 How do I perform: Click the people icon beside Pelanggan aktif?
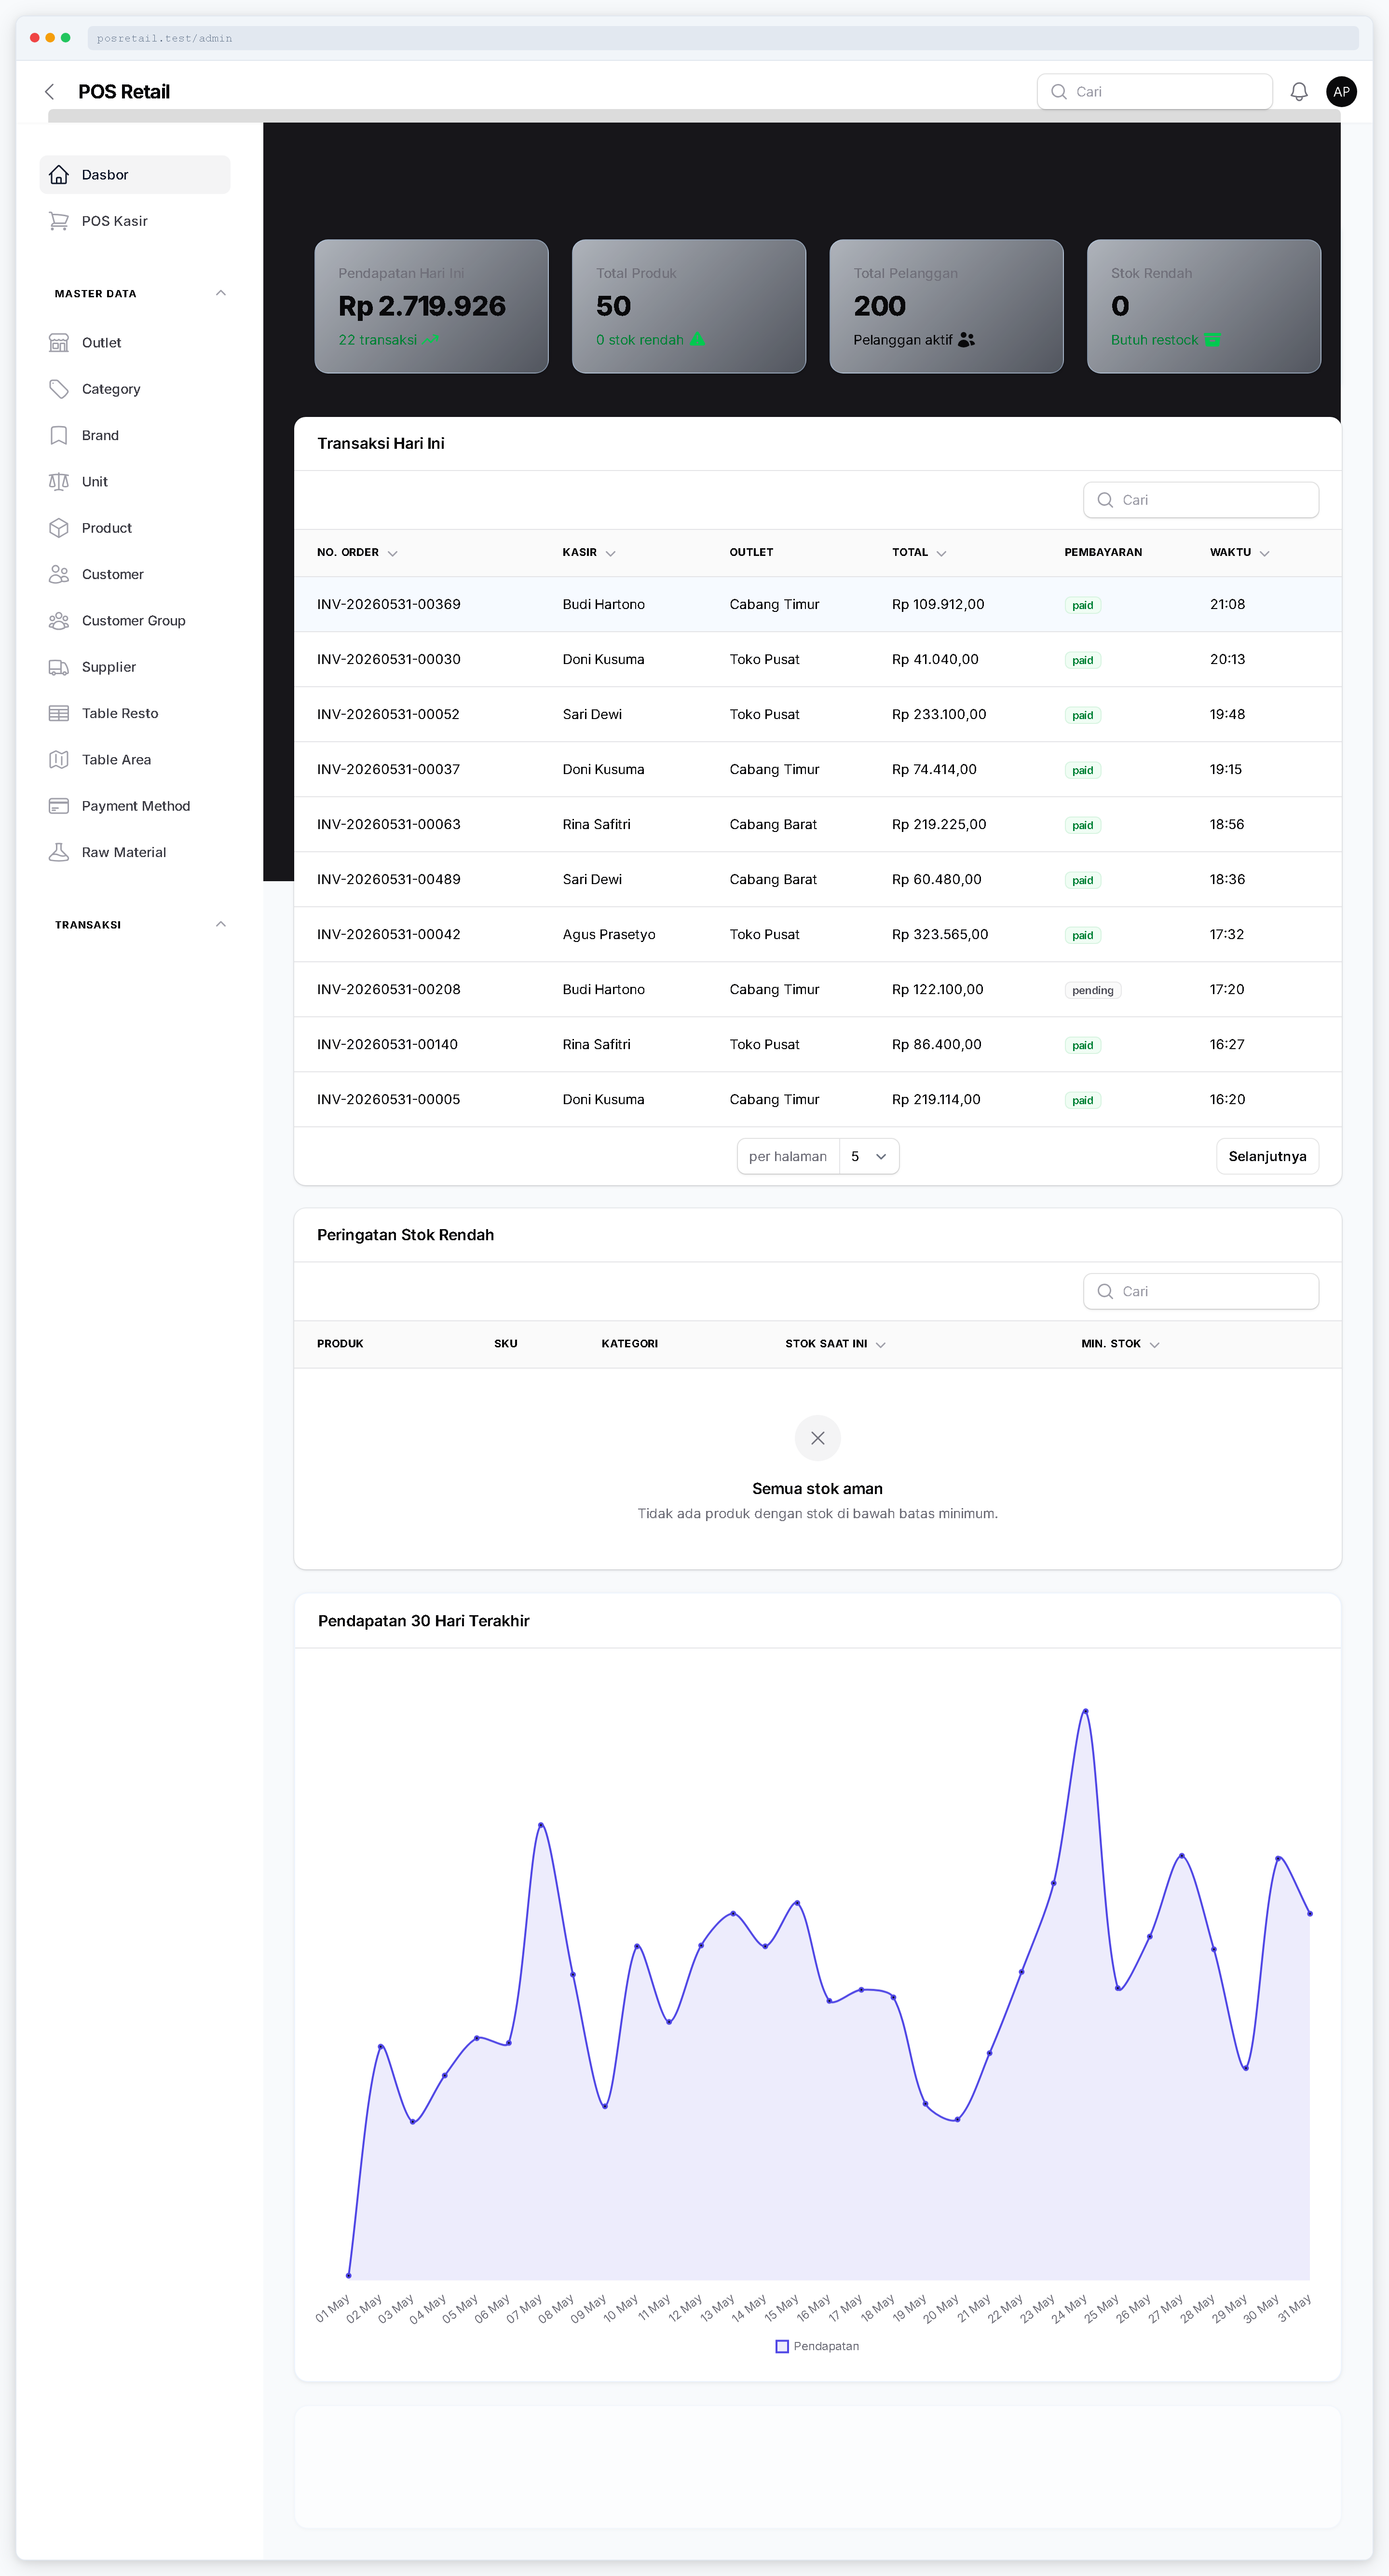point(967,340)
